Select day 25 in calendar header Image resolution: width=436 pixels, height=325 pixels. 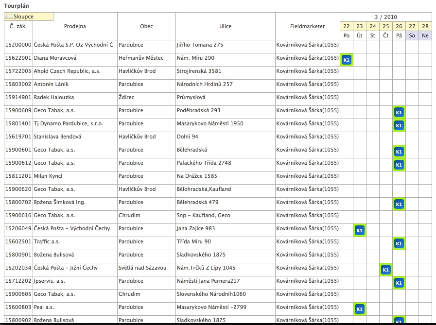click(385, 26)
